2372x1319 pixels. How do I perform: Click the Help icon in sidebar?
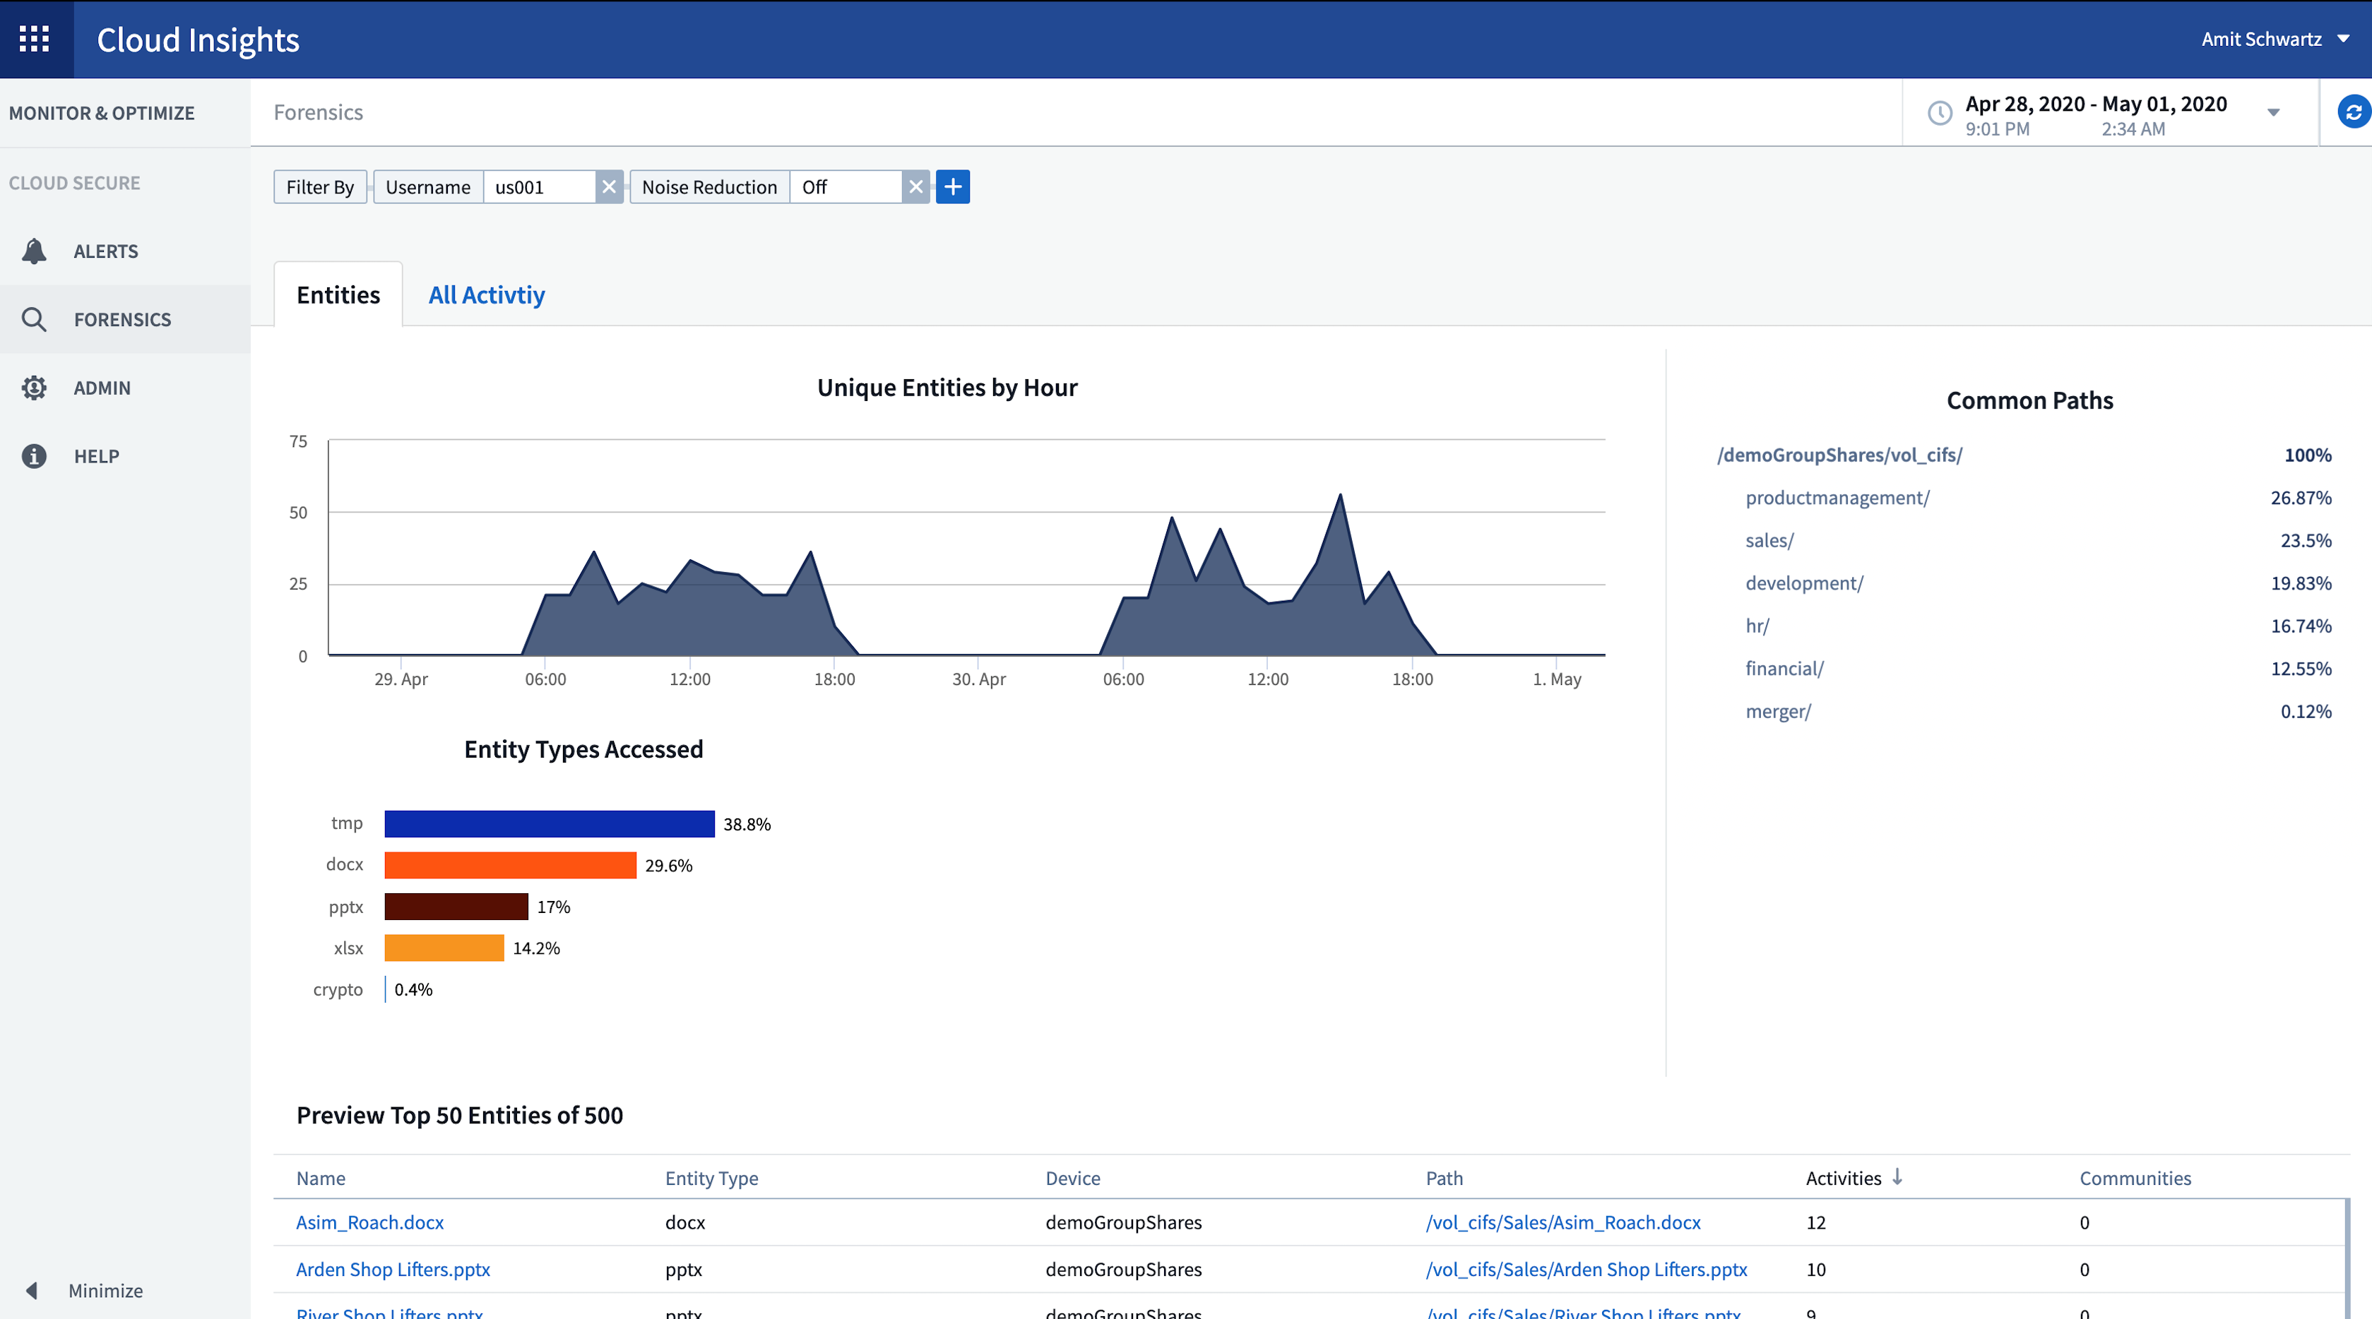click(x=36, y=455)
